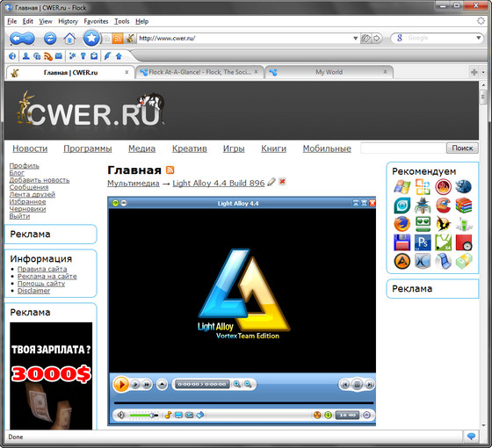492x448 pixels.
Task: Open the History menu
Action: [x=68, y=21]
